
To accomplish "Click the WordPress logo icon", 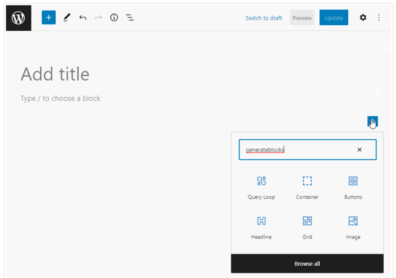I will tap(19, 18).
